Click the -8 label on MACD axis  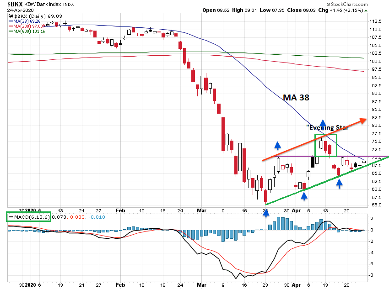372,275
